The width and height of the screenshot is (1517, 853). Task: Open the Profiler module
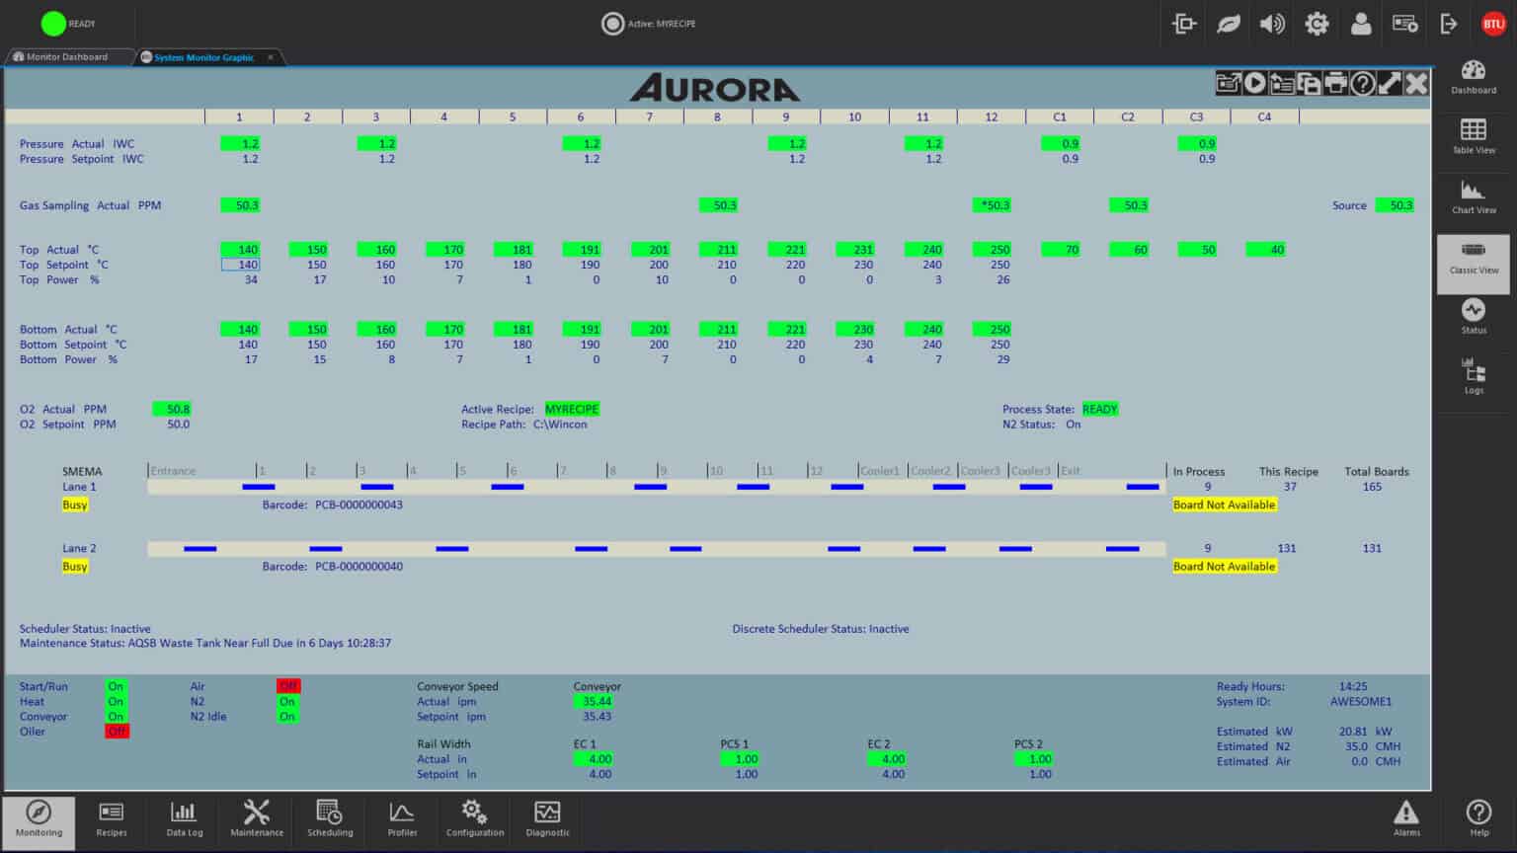(402, 818)
